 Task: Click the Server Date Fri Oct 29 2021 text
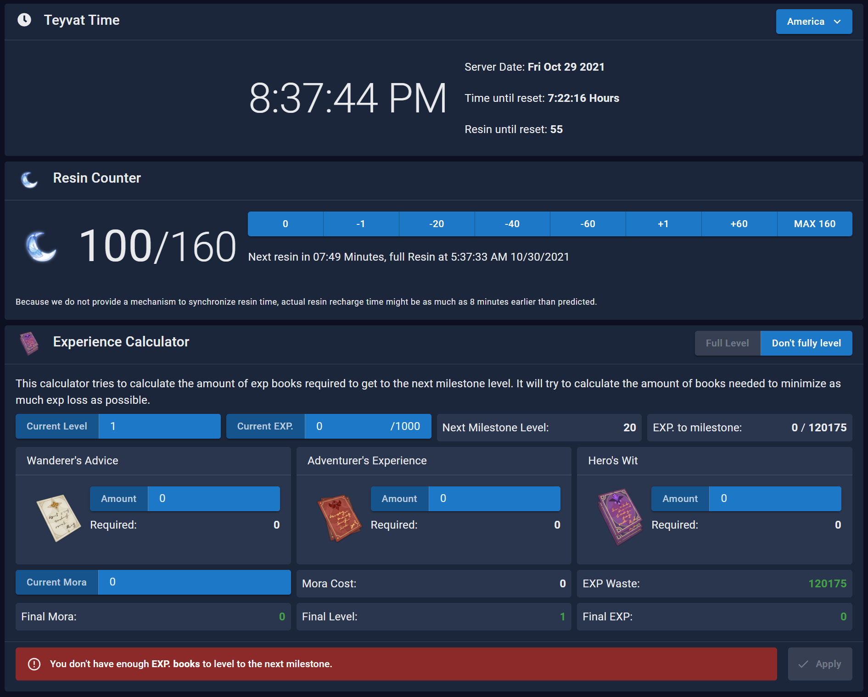click(x=534, y=67)
